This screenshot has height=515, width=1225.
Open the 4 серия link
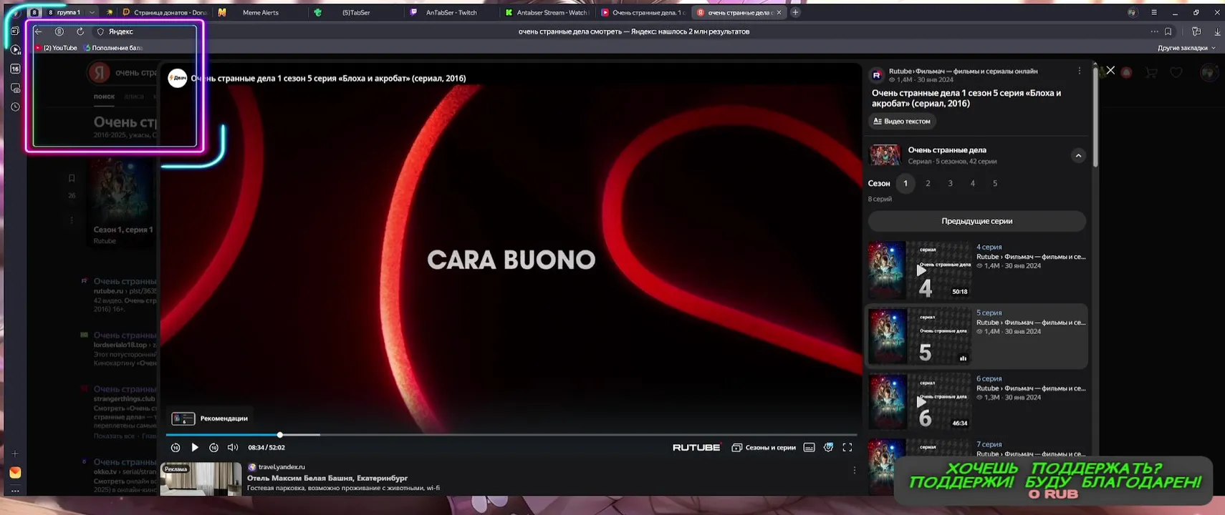pyautogui.click(x=989, y=247)
